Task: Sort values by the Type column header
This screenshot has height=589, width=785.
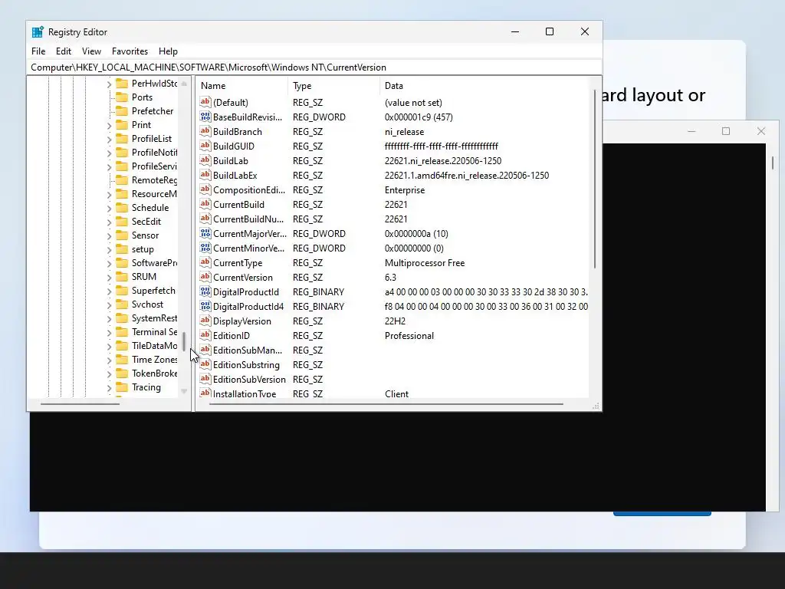Action: [334, 86]
